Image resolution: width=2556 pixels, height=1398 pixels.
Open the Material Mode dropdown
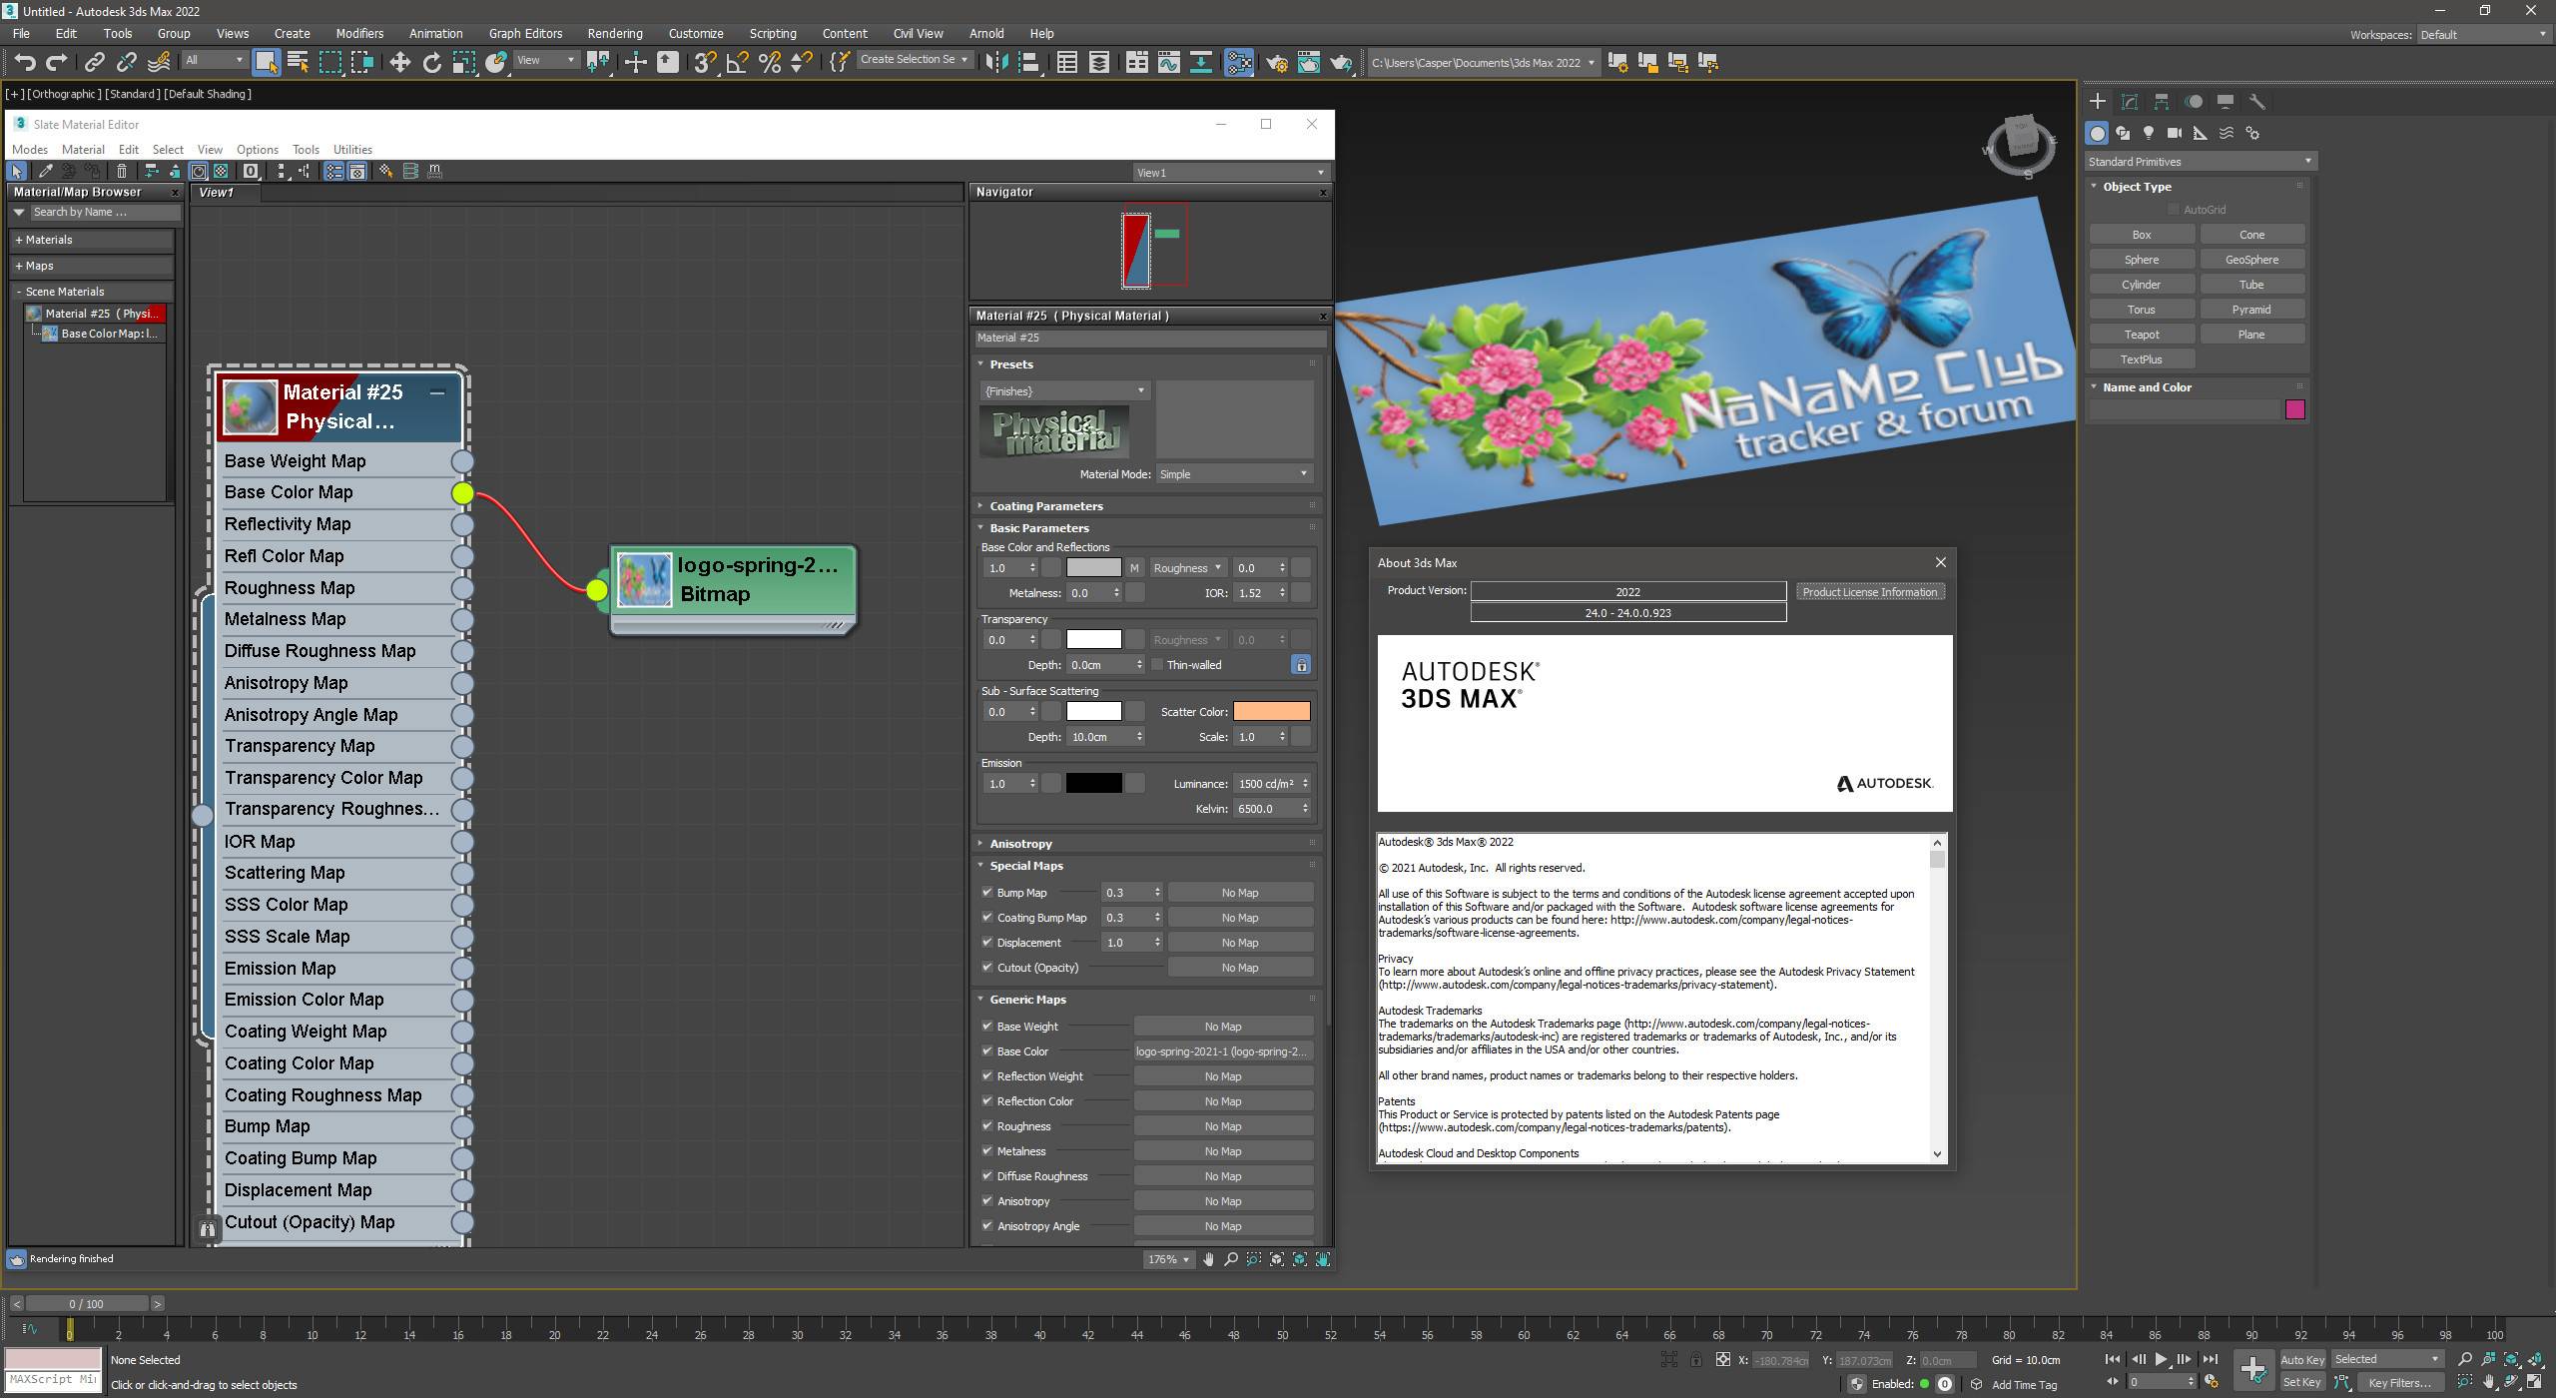coord(1234,473)
